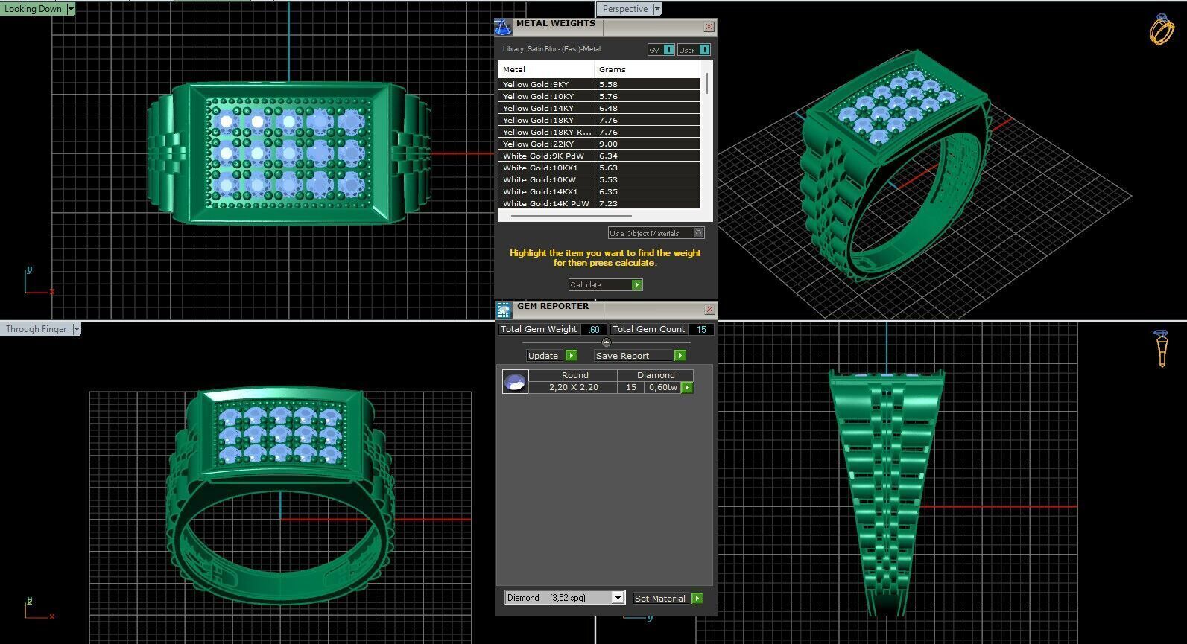Open the Diamond (3,52 spg) material dropdown
This screenshot has height=644, width=1187.
(x=617, y=598)
